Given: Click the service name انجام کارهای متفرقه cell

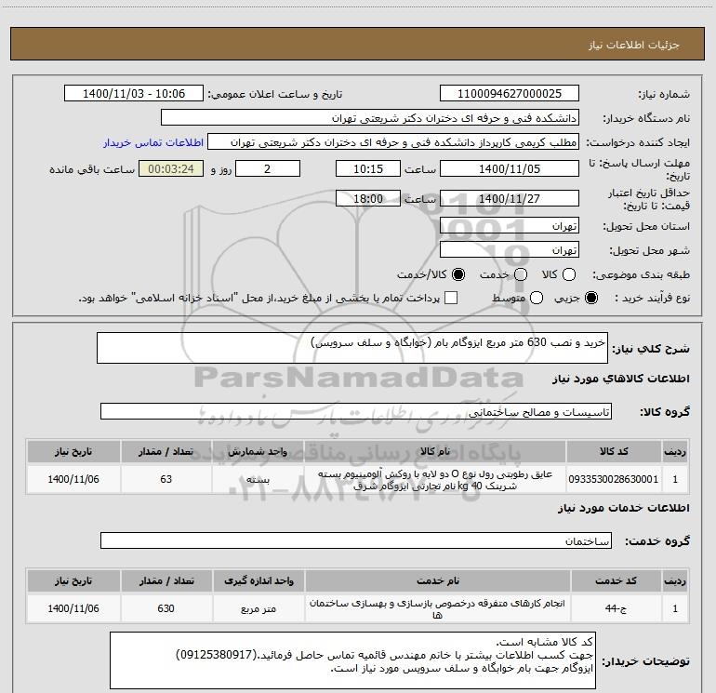Looking at the screenshot, I should click(437, 608).
